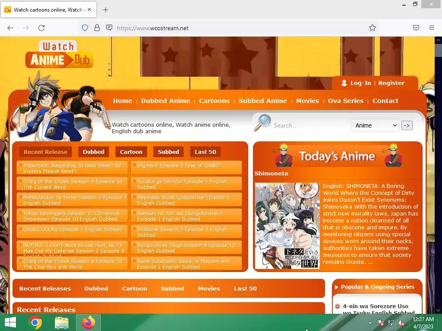
Task: Click the Shimoneta poster thumbnail
Action: (287, 226)
